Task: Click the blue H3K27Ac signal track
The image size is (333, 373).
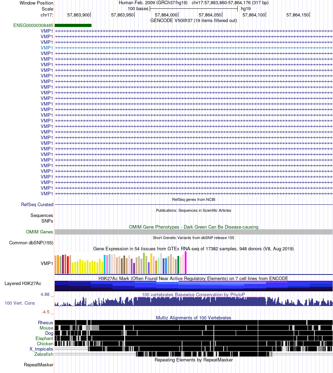Action: (x=193, y=286)
